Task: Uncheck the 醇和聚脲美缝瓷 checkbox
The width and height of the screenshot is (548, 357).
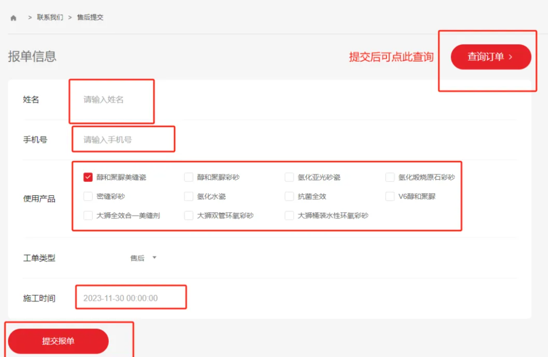Action: pos(88,177)
